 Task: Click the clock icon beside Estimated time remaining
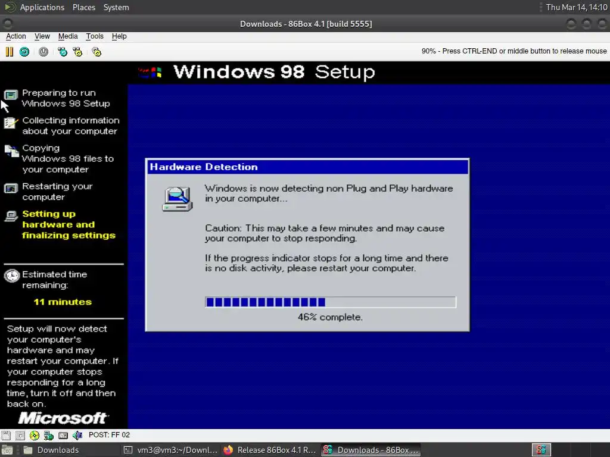(12, 275)
